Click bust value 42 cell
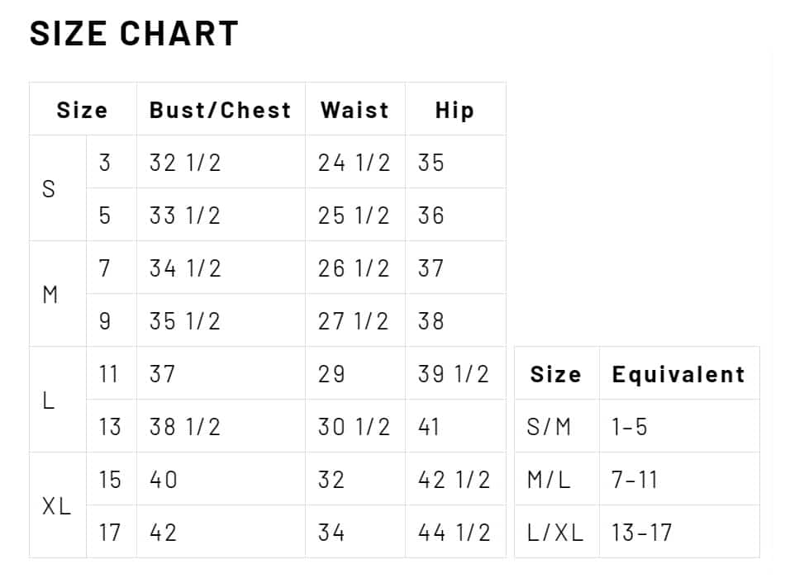The image size is (785, 578). [164, 533]
